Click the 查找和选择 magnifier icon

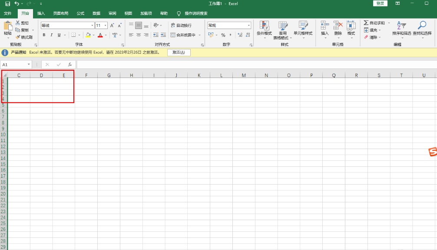(422, 25)
